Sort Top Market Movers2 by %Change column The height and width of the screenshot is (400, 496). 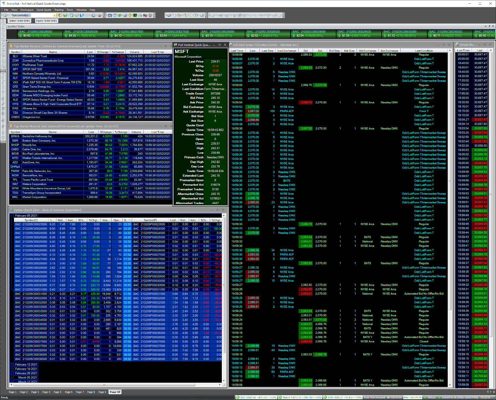tap(121, 132)
